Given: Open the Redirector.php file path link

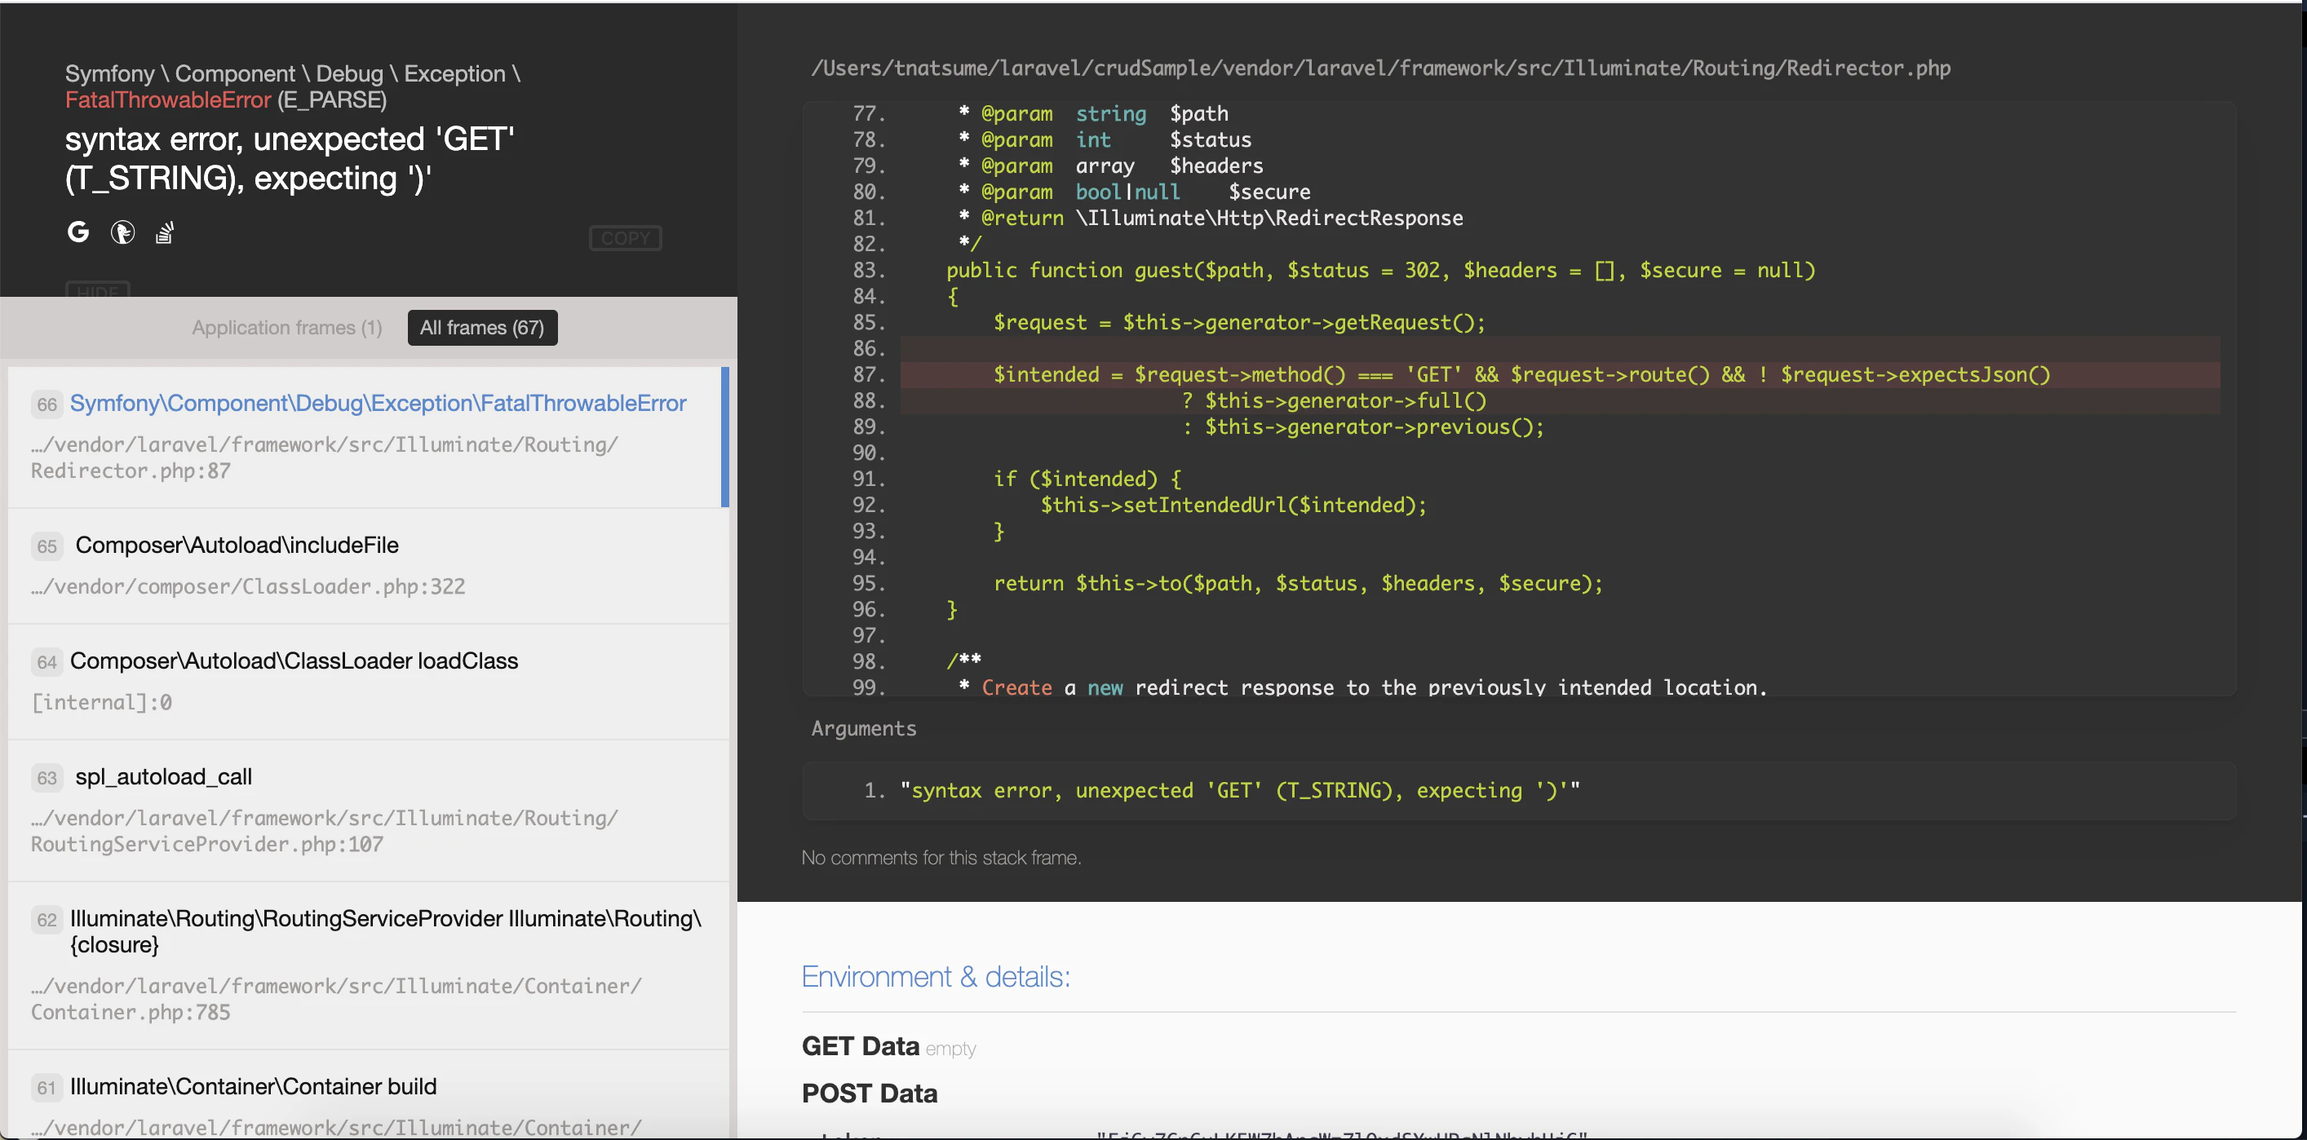Looking at the screenshot, I should (x=1380, y=69).
